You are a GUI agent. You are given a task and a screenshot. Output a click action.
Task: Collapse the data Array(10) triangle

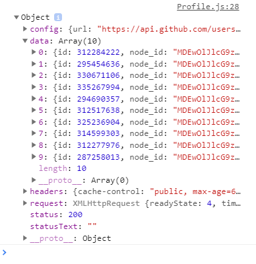click(25, 41)
